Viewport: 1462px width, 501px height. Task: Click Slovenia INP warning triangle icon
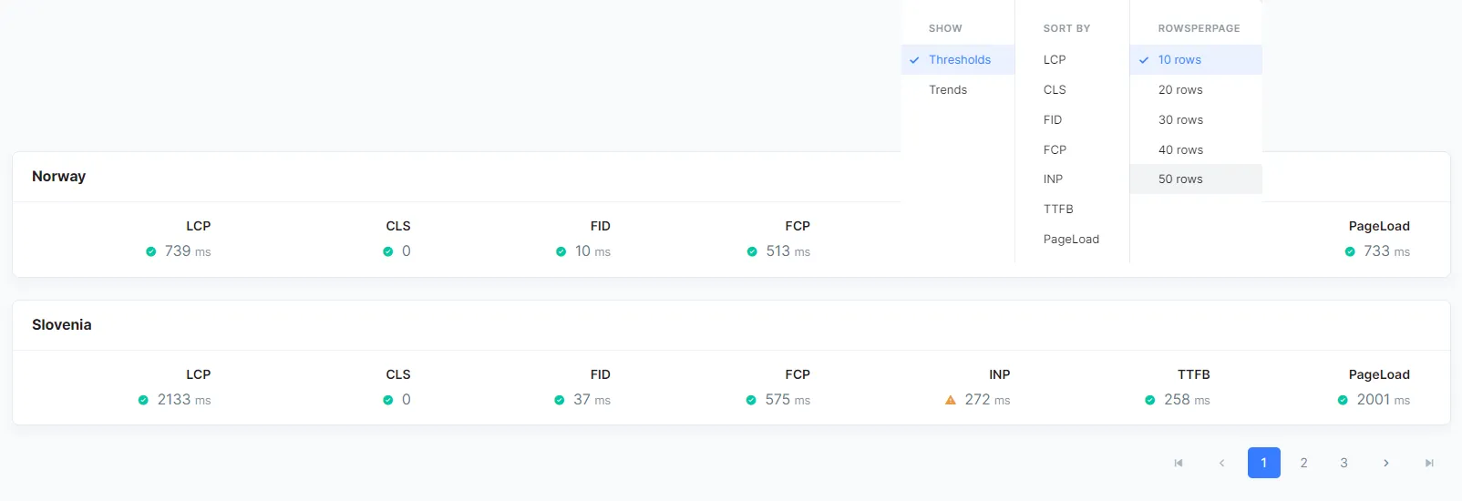pos(951,400)
